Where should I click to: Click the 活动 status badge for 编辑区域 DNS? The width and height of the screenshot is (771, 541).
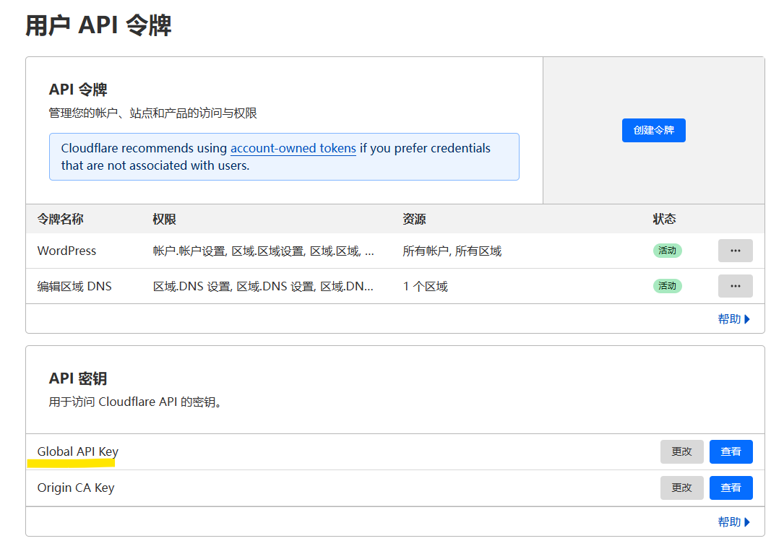[667, 286]
